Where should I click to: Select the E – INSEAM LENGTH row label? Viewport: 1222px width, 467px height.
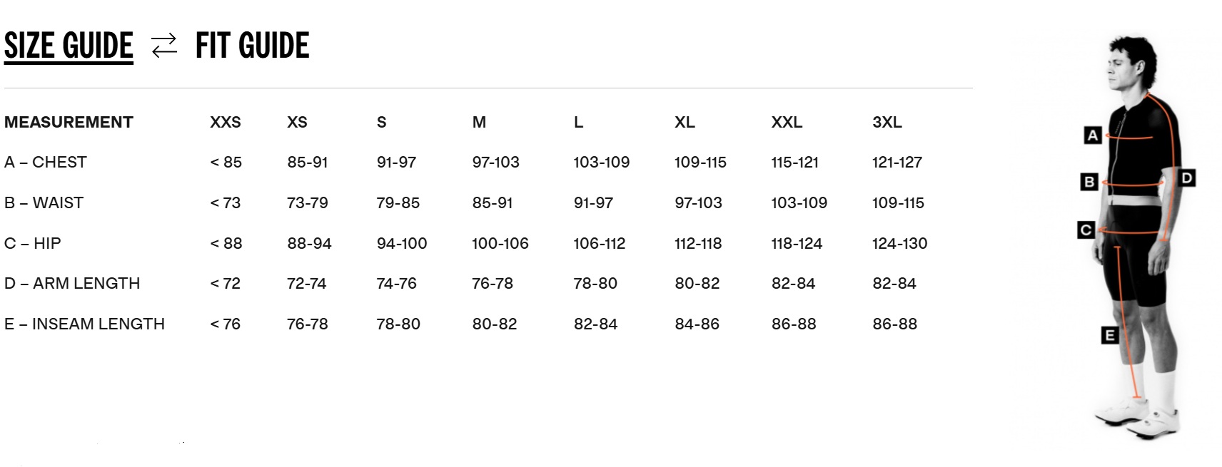click(x=84, y=324)
